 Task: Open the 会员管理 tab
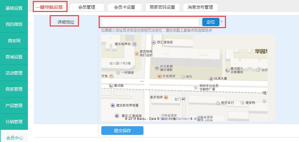coord(87,7)
